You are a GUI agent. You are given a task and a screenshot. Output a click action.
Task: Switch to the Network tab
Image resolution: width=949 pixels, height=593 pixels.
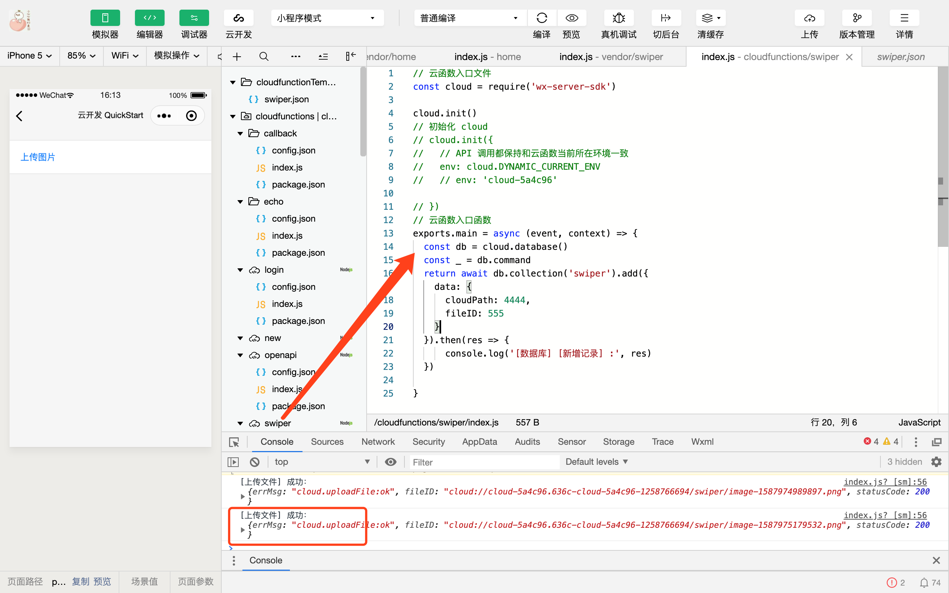[378, 442]
